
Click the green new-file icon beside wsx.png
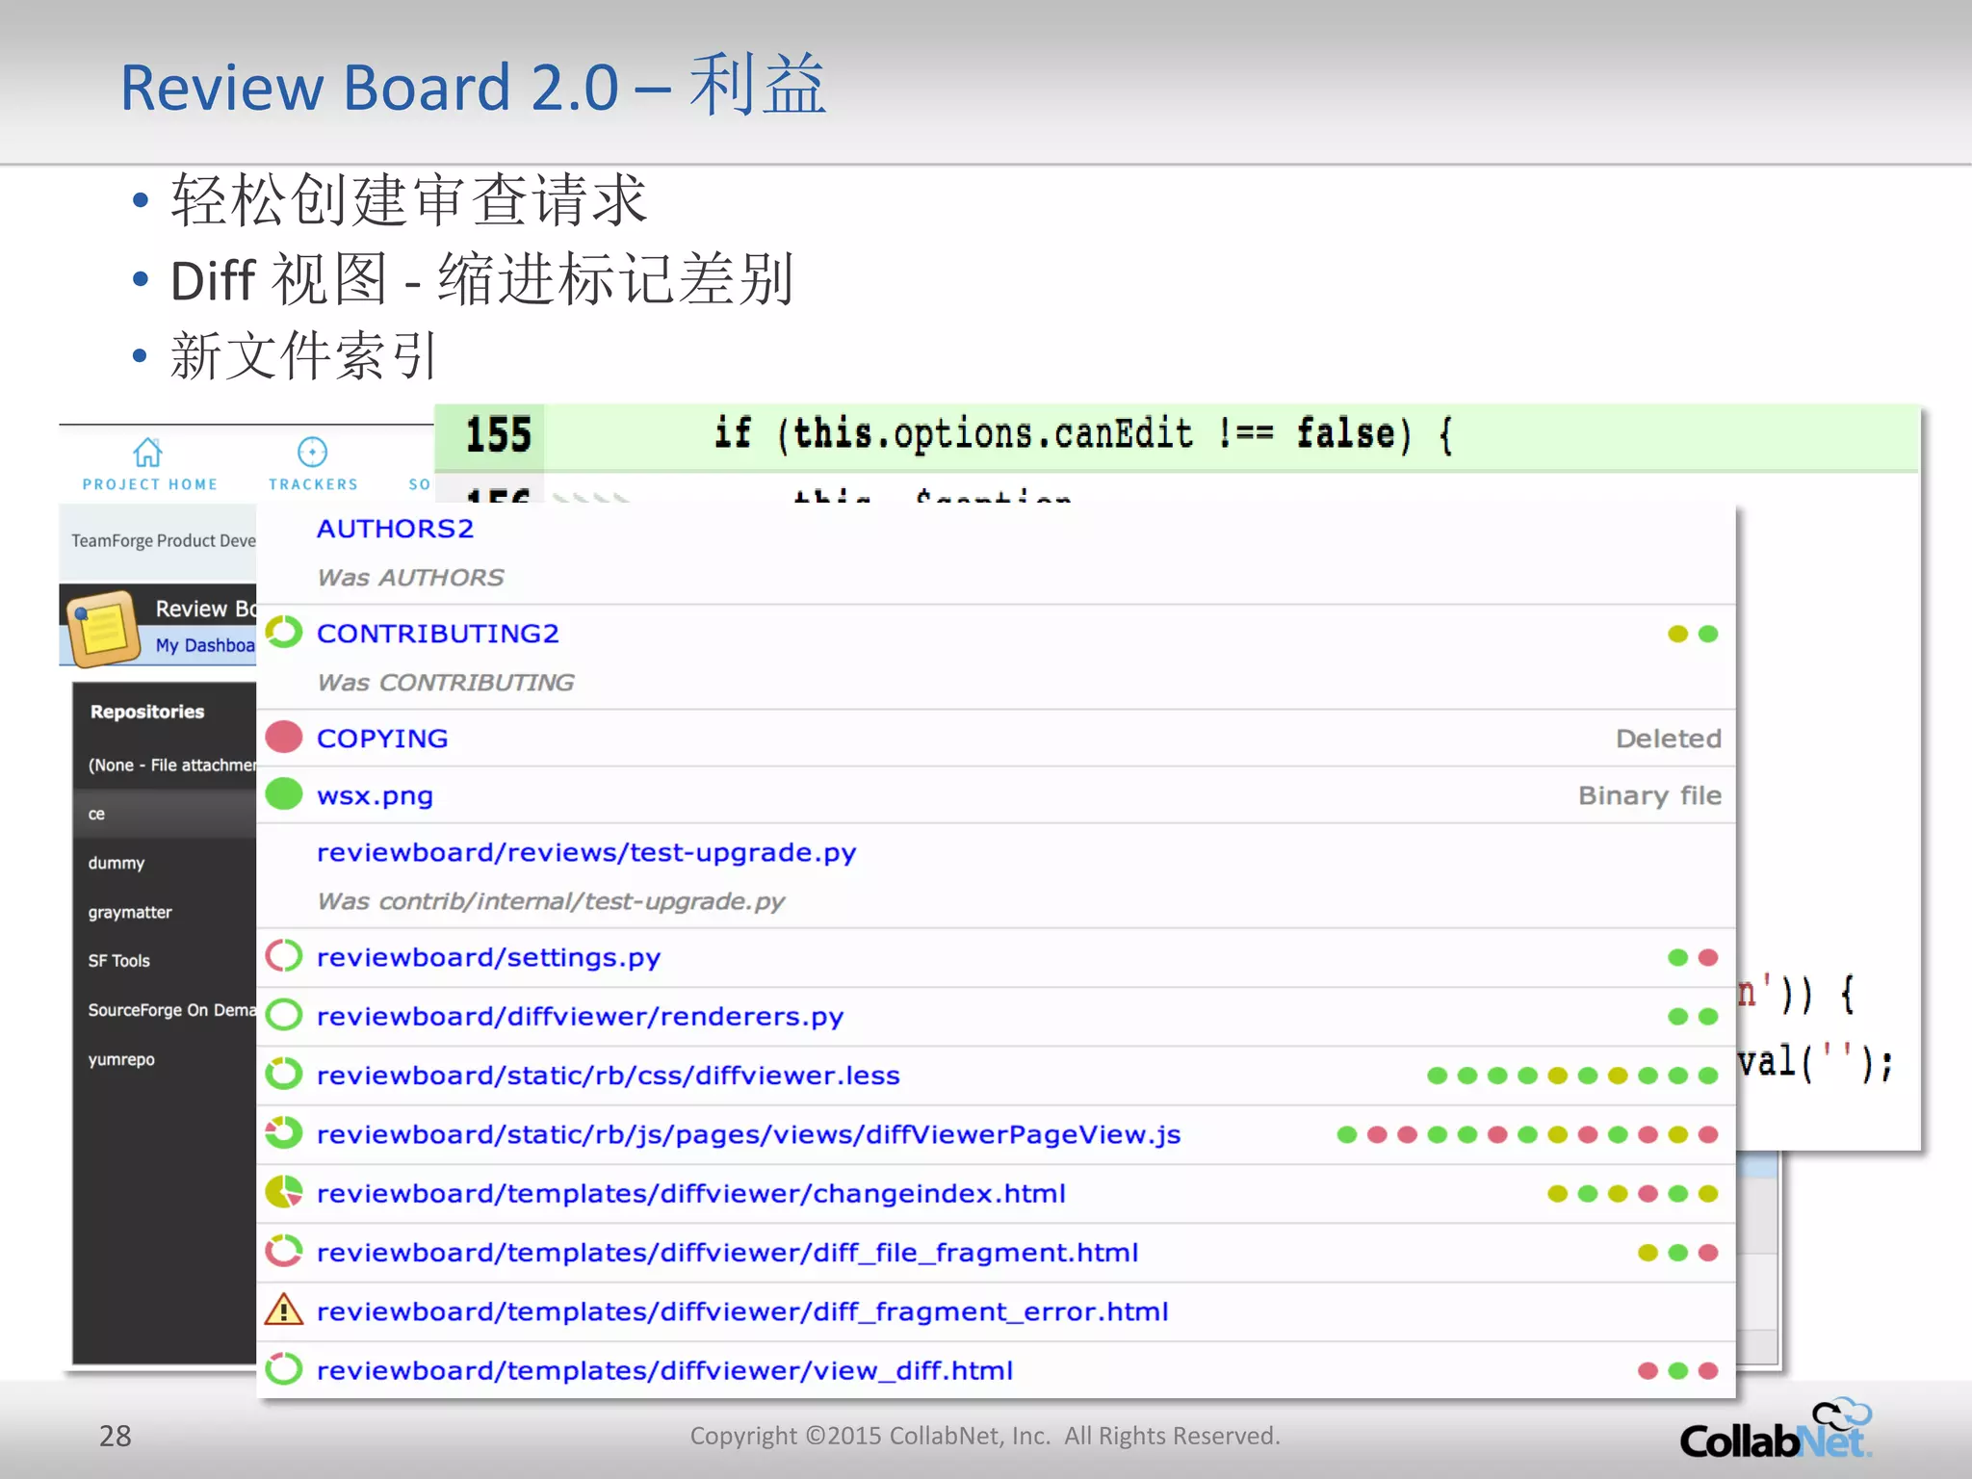pos(284,794)
